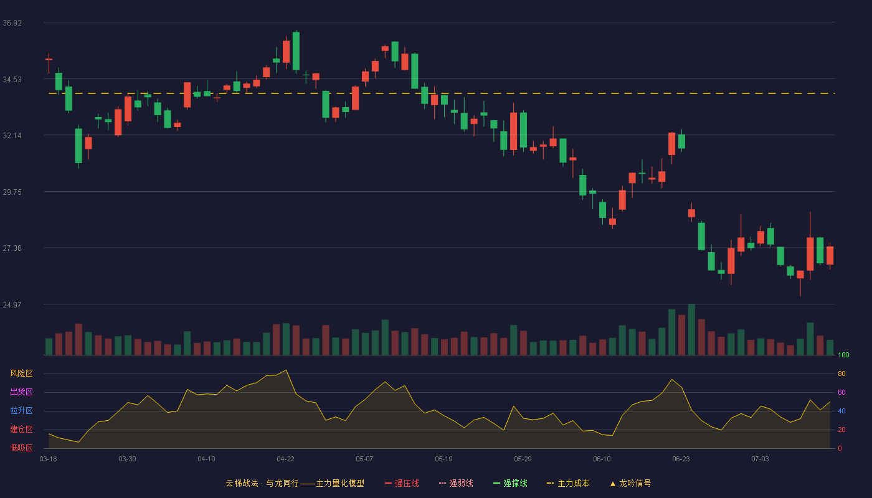Click the 36.92 price axis label
Screen dimensions: 872x498
[x=12, y=23]
